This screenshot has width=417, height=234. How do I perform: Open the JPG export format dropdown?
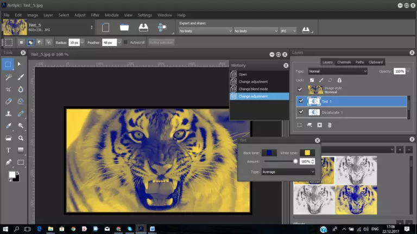pos(288,31)
